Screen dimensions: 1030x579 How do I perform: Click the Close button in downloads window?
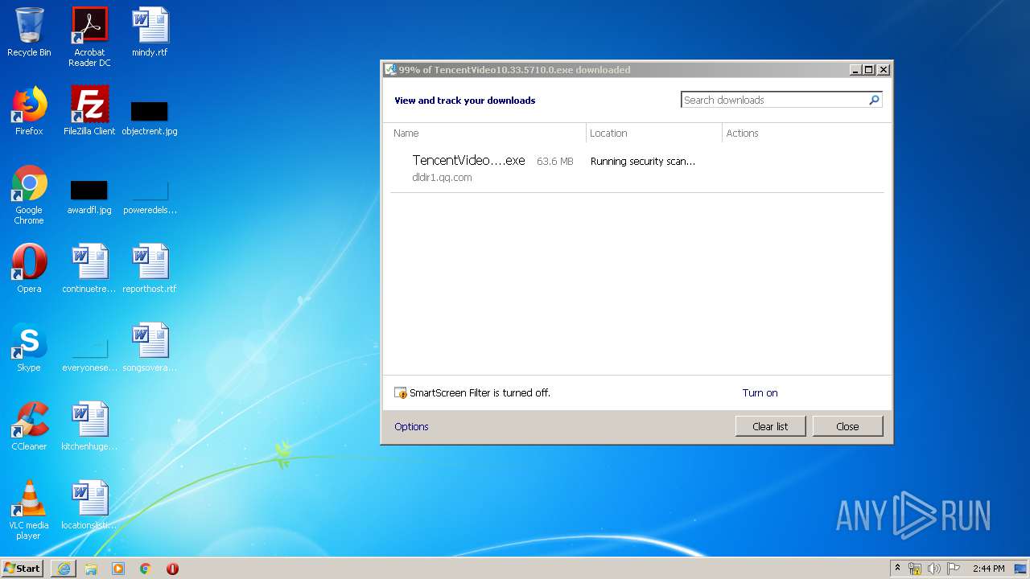pyautogui.click(x=847, y=426)
